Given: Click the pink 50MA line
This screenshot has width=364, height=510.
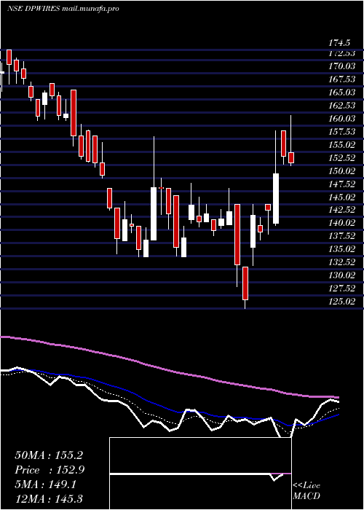Looking at the screenshot, I should 169,370.
